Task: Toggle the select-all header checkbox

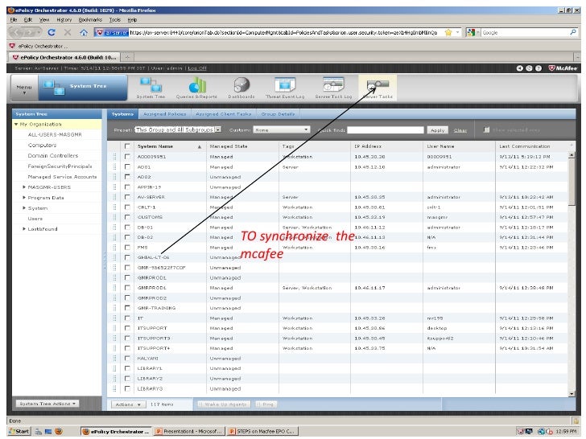Action: pos(127,146)
